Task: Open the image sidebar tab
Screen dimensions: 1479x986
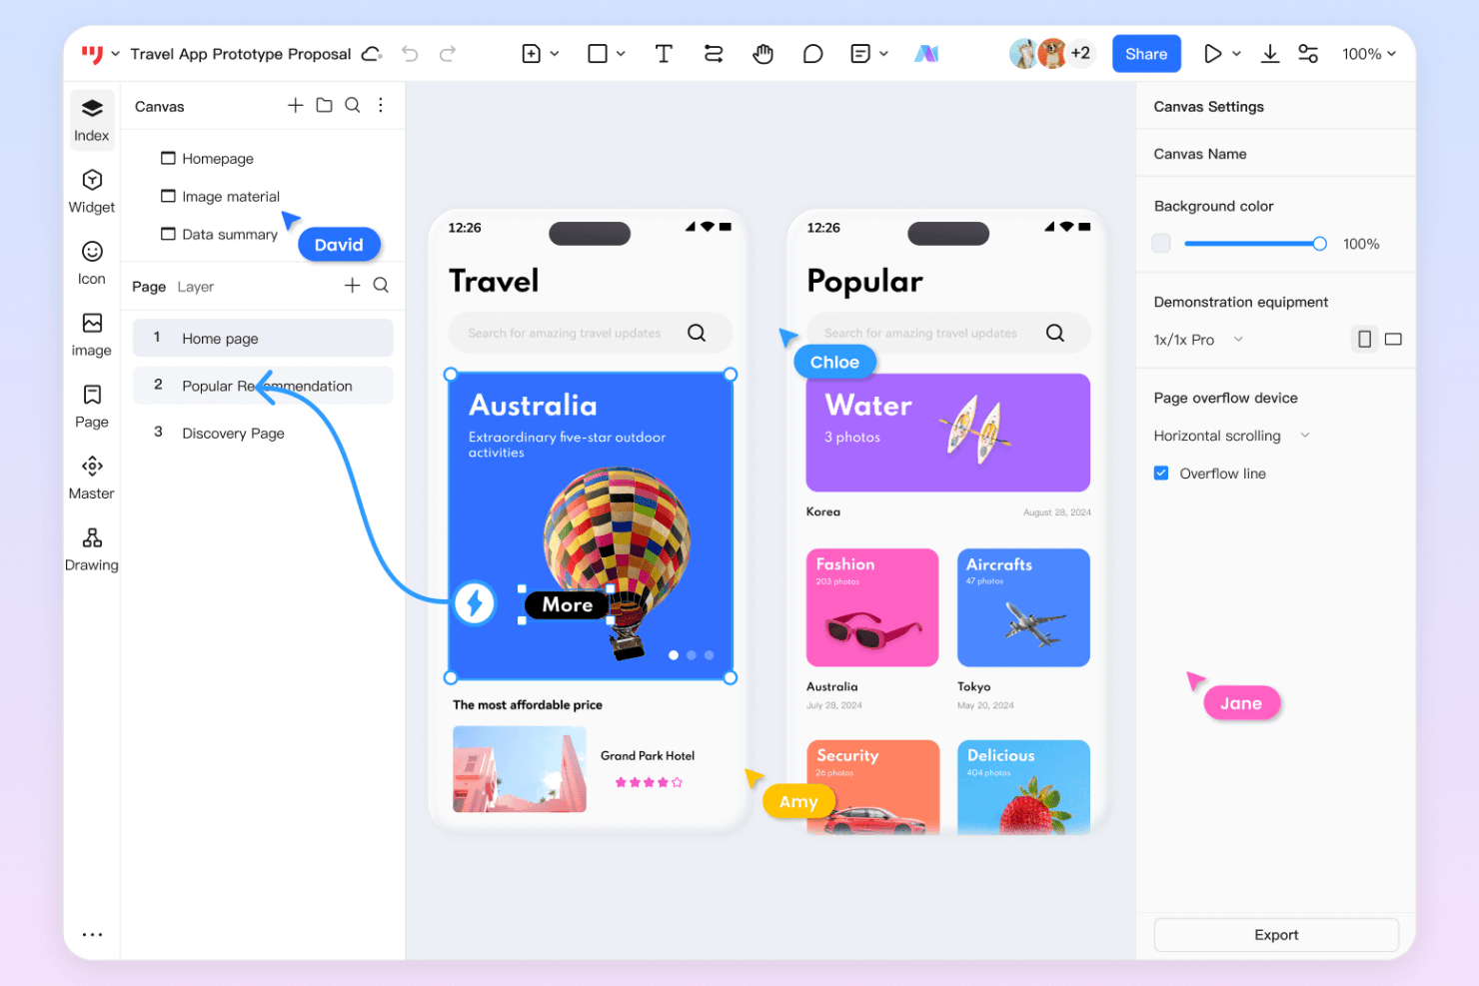Action: 92,336
